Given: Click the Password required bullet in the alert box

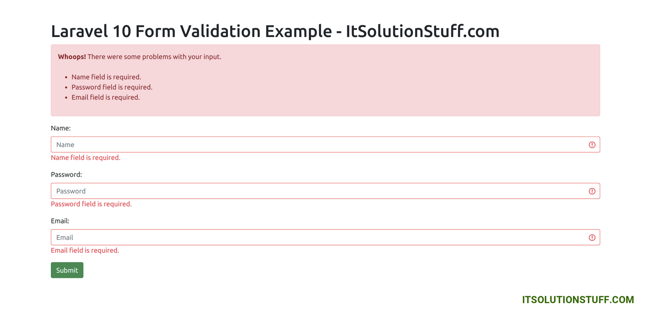Looking at the screenshot, I should (x=112, y=87).
